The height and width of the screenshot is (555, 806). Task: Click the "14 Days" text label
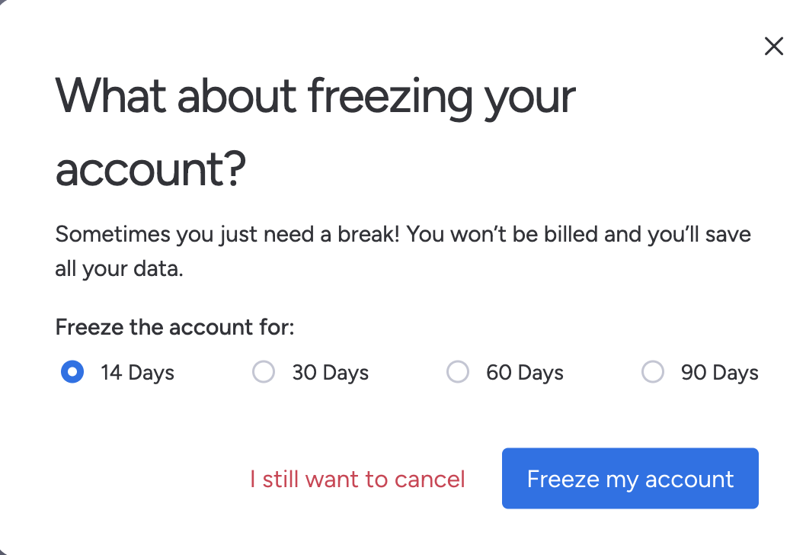coord(137,373)
